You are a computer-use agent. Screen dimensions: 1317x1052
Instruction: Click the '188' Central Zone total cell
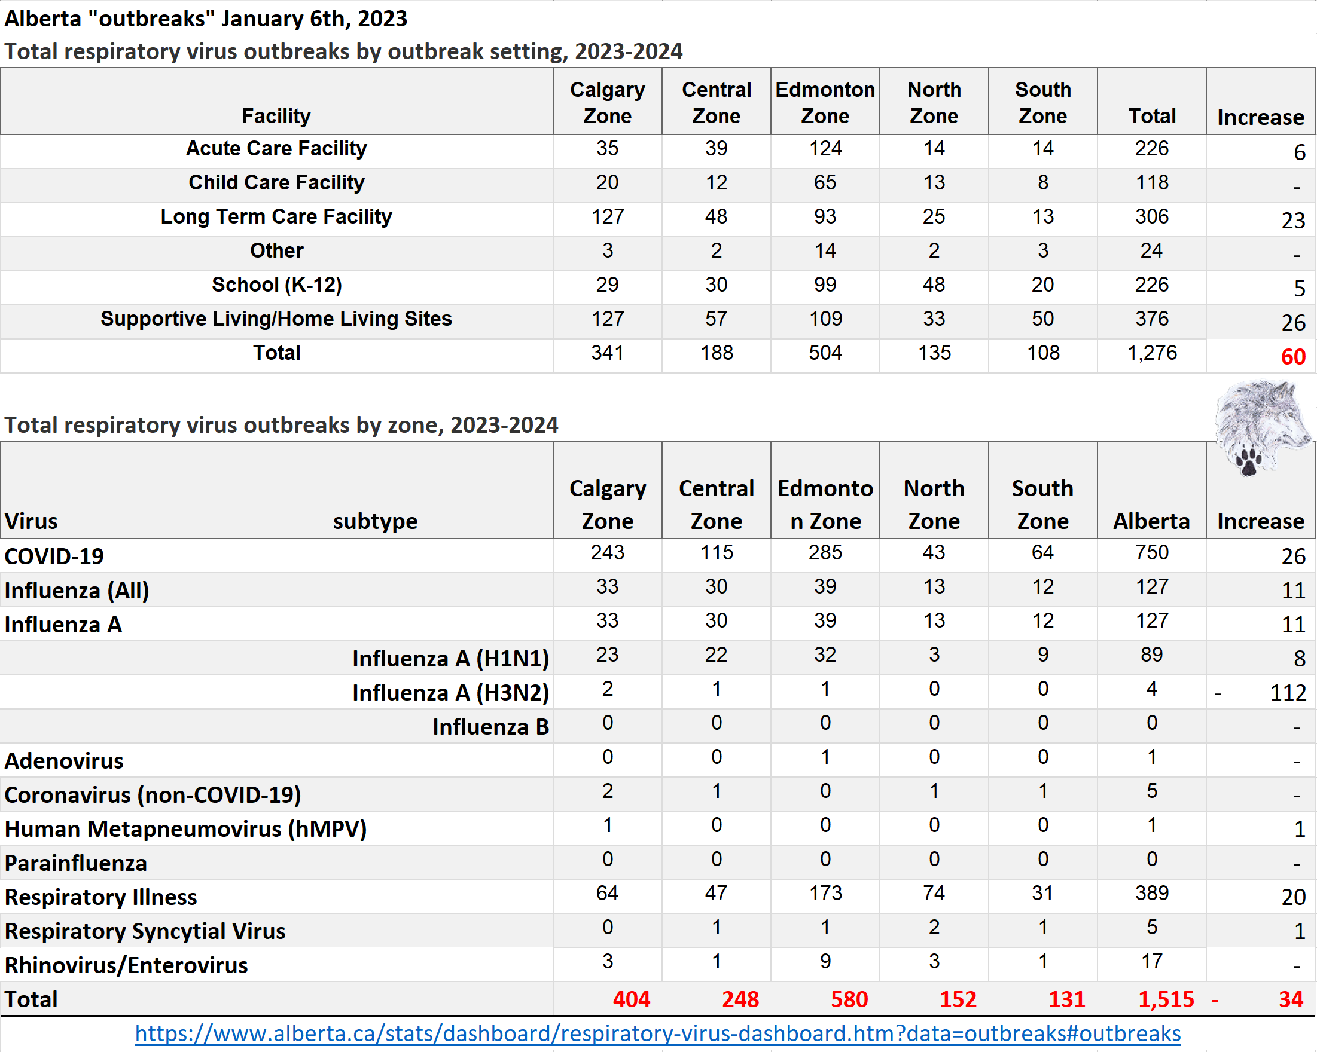717,353
